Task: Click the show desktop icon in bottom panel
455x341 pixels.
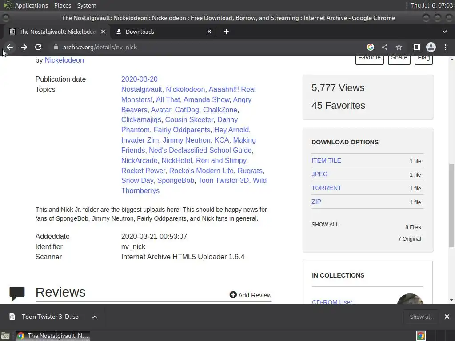Action: [x=5, y=336]
